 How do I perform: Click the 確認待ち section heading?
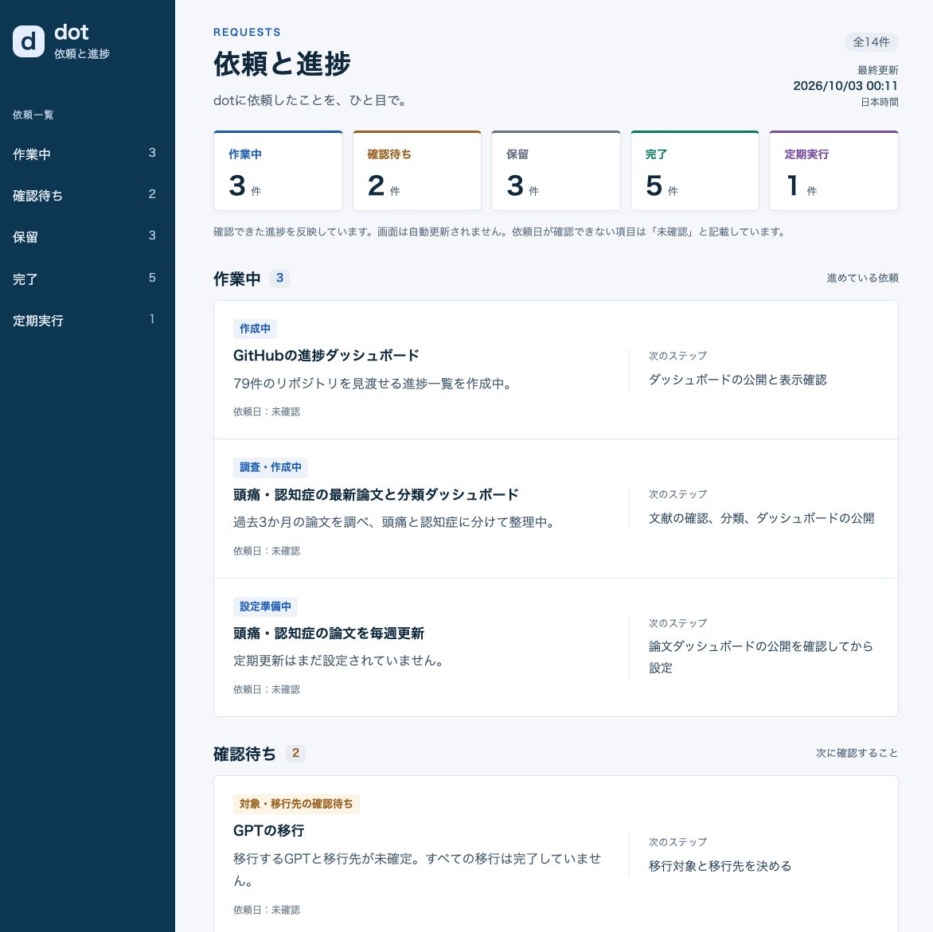coord(244,754)
